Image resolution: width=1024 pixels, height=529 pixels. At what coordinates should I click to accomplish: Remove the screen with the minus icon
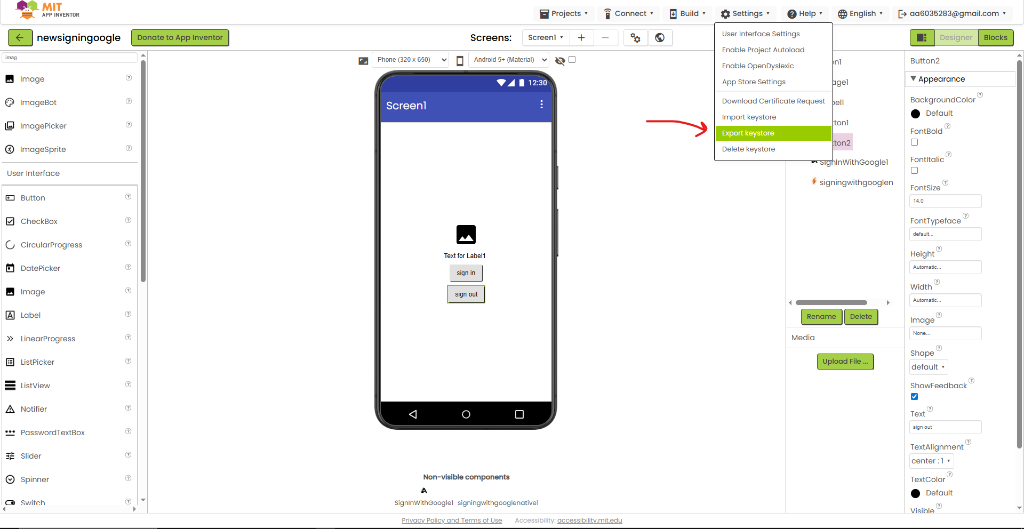tap(605, 37)
